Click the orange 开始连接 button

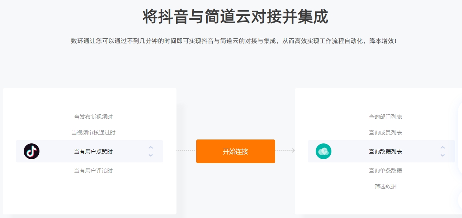pyautogui.click(x=236, y=151)
